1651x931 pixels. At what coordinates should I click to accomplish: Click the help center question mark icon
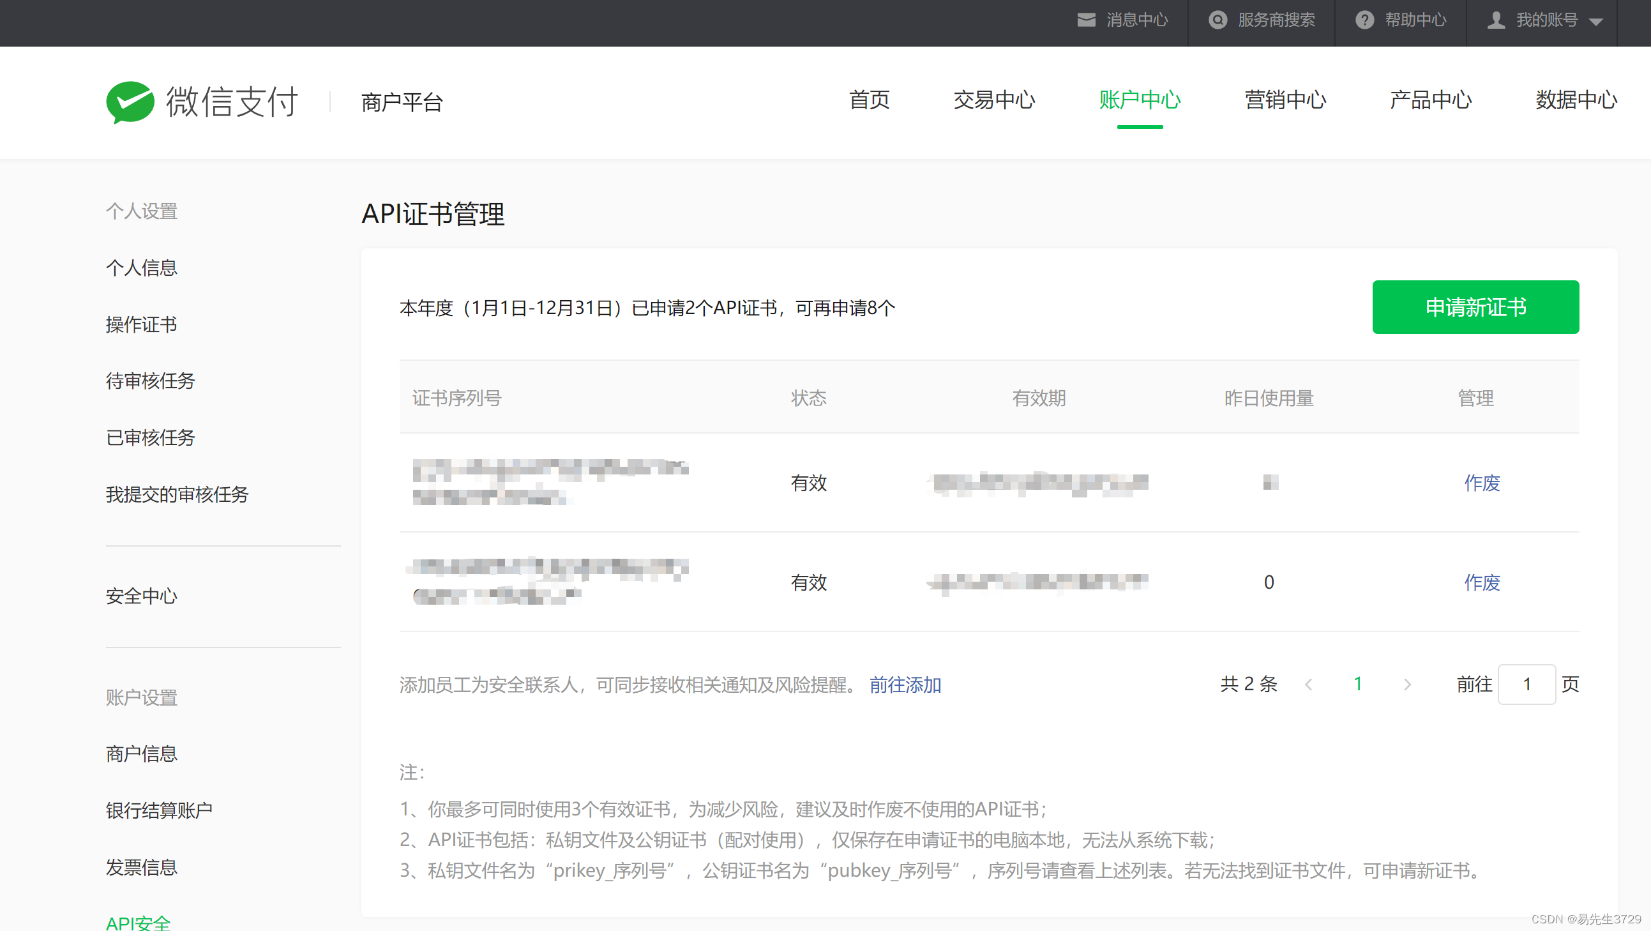click(1365, 20)
